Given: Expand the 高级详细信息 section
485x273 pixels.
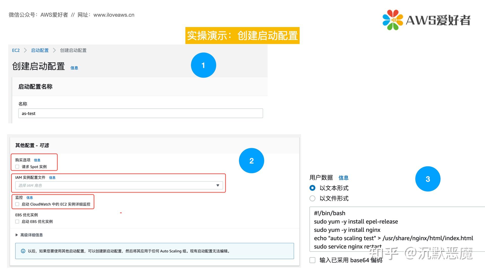Looking at the screenshot, I should pos(29,235).
